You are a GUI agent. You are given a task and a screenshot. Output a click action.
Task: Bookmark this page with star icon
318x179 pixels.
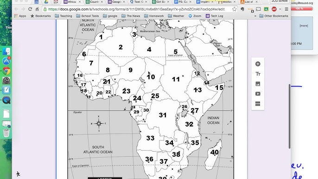[x=234, y=9]
